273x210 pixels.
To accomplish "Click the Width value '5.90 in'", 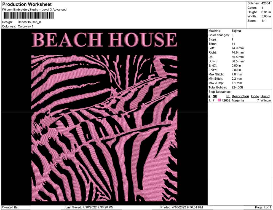I will point(266,16).
